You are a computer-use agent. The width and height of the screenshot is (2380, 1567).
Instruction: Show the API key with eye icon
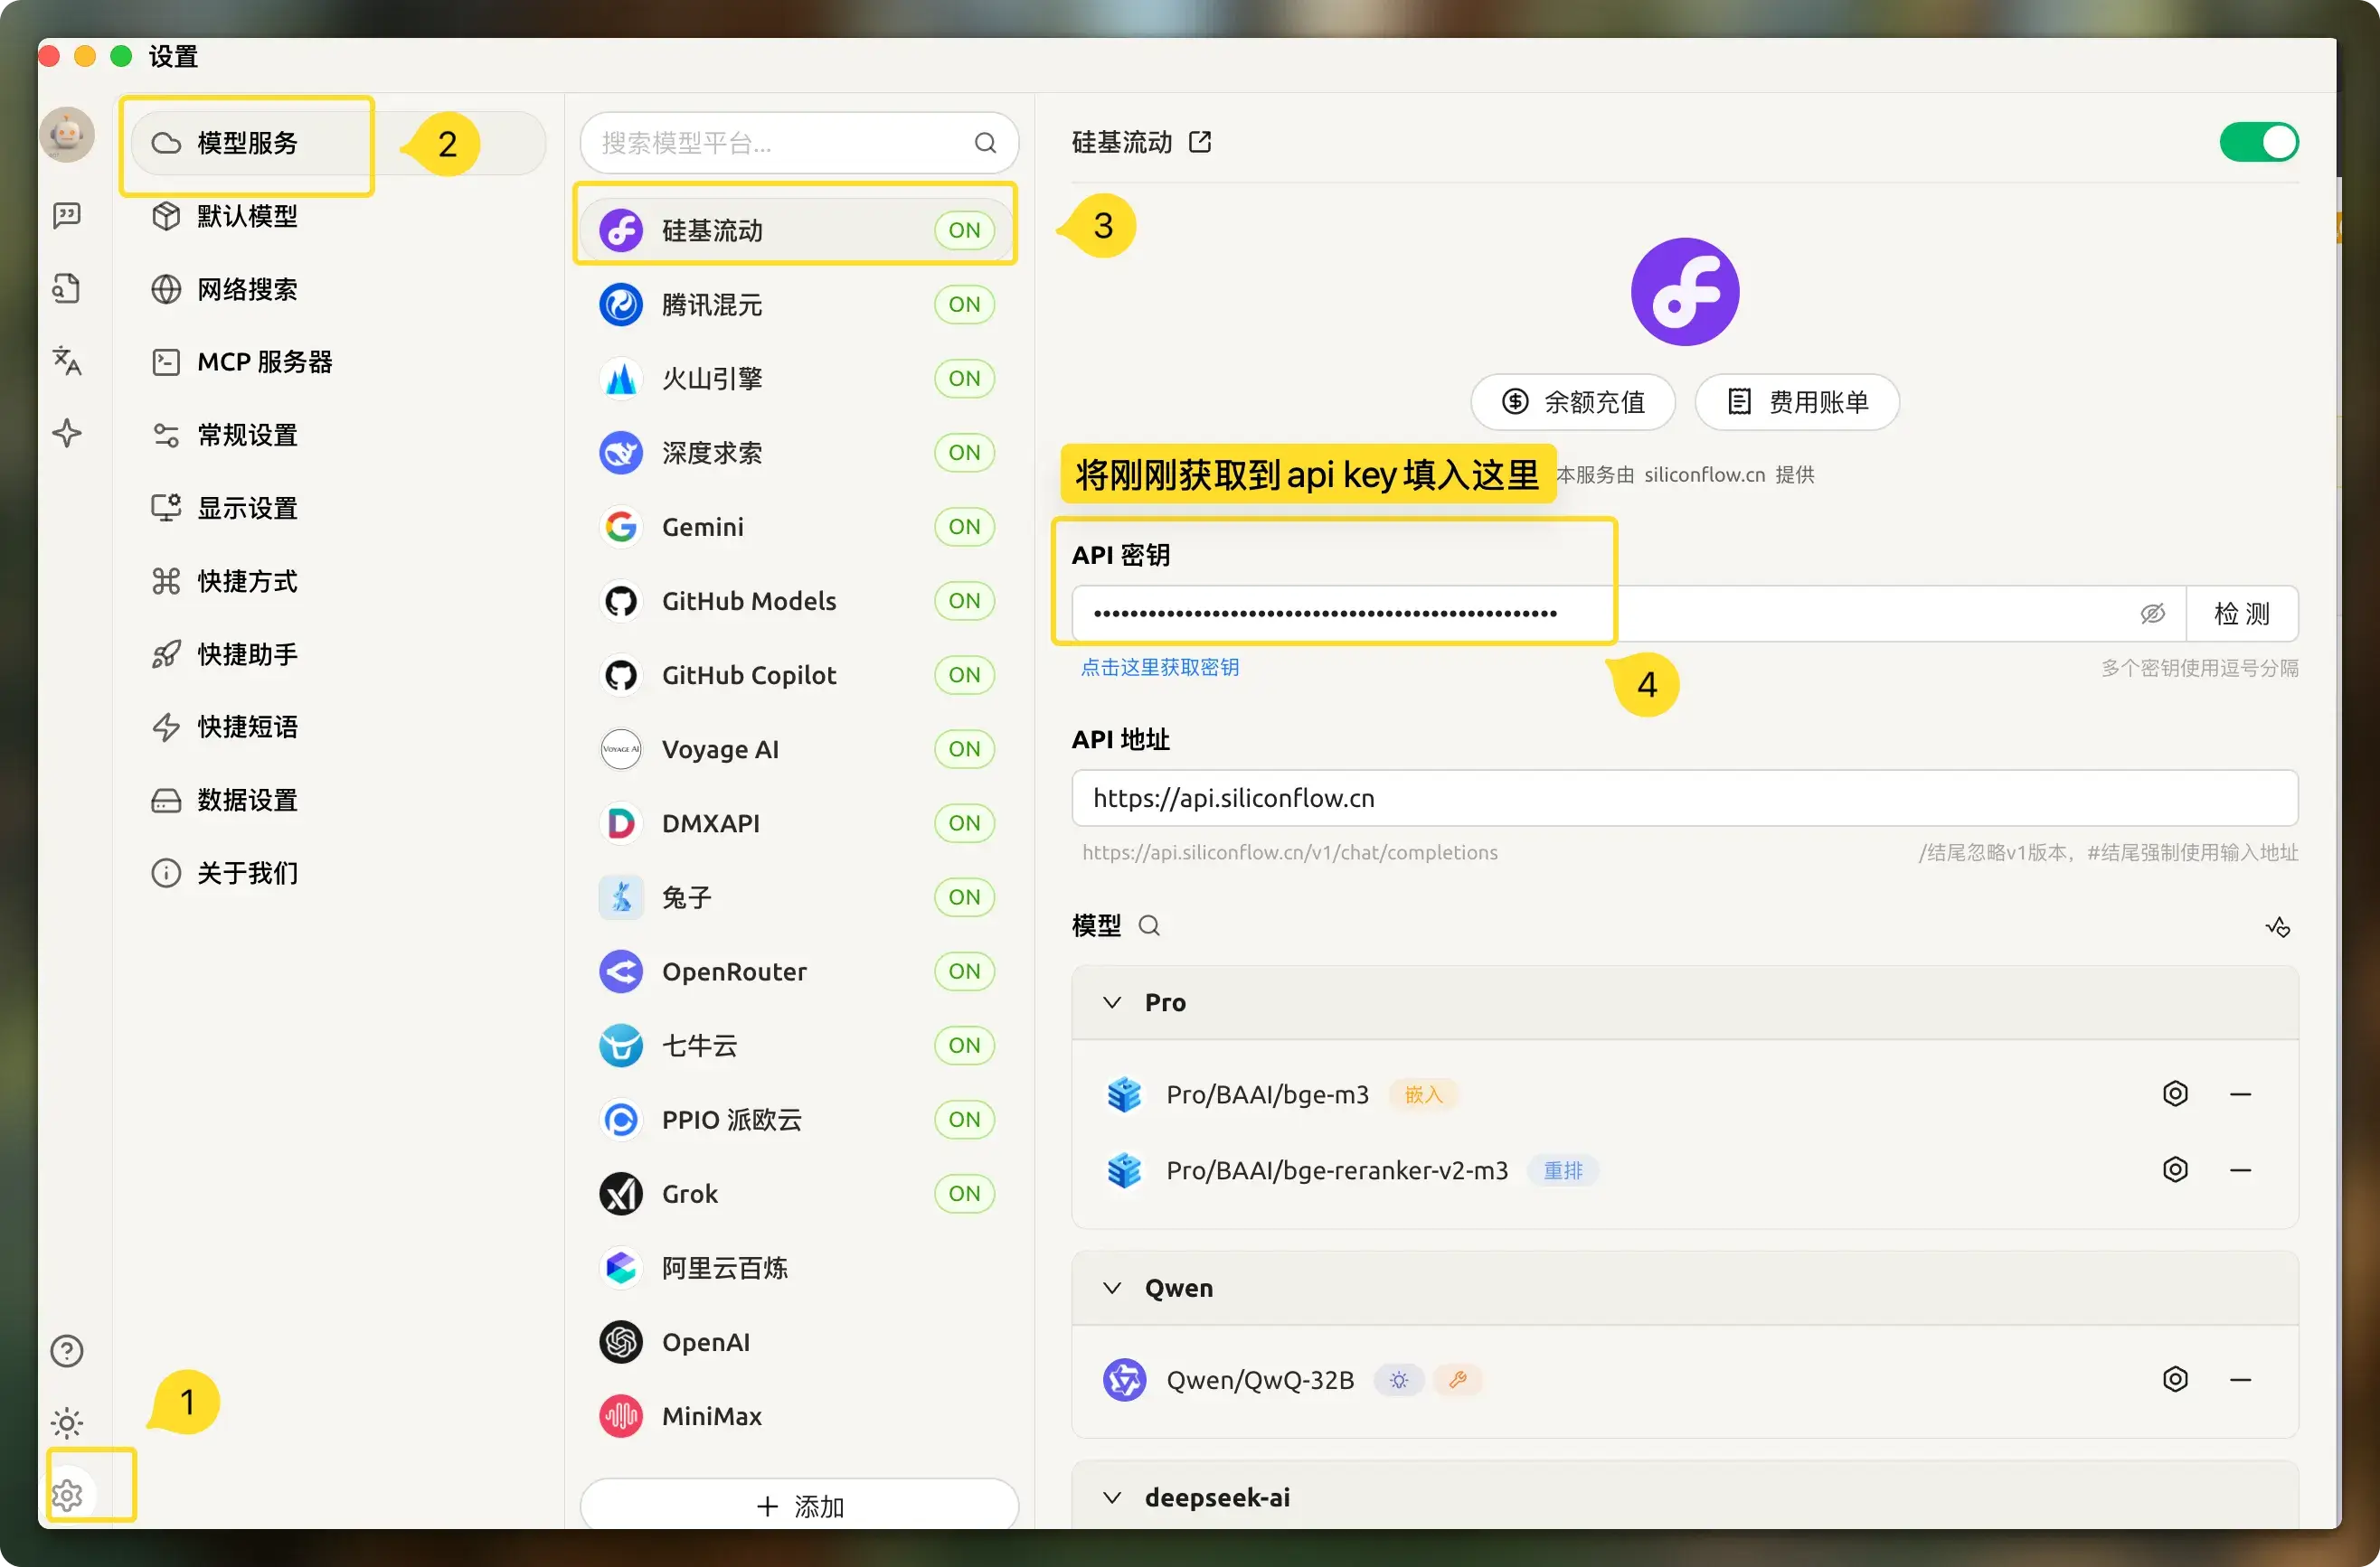coord(2152,614)
